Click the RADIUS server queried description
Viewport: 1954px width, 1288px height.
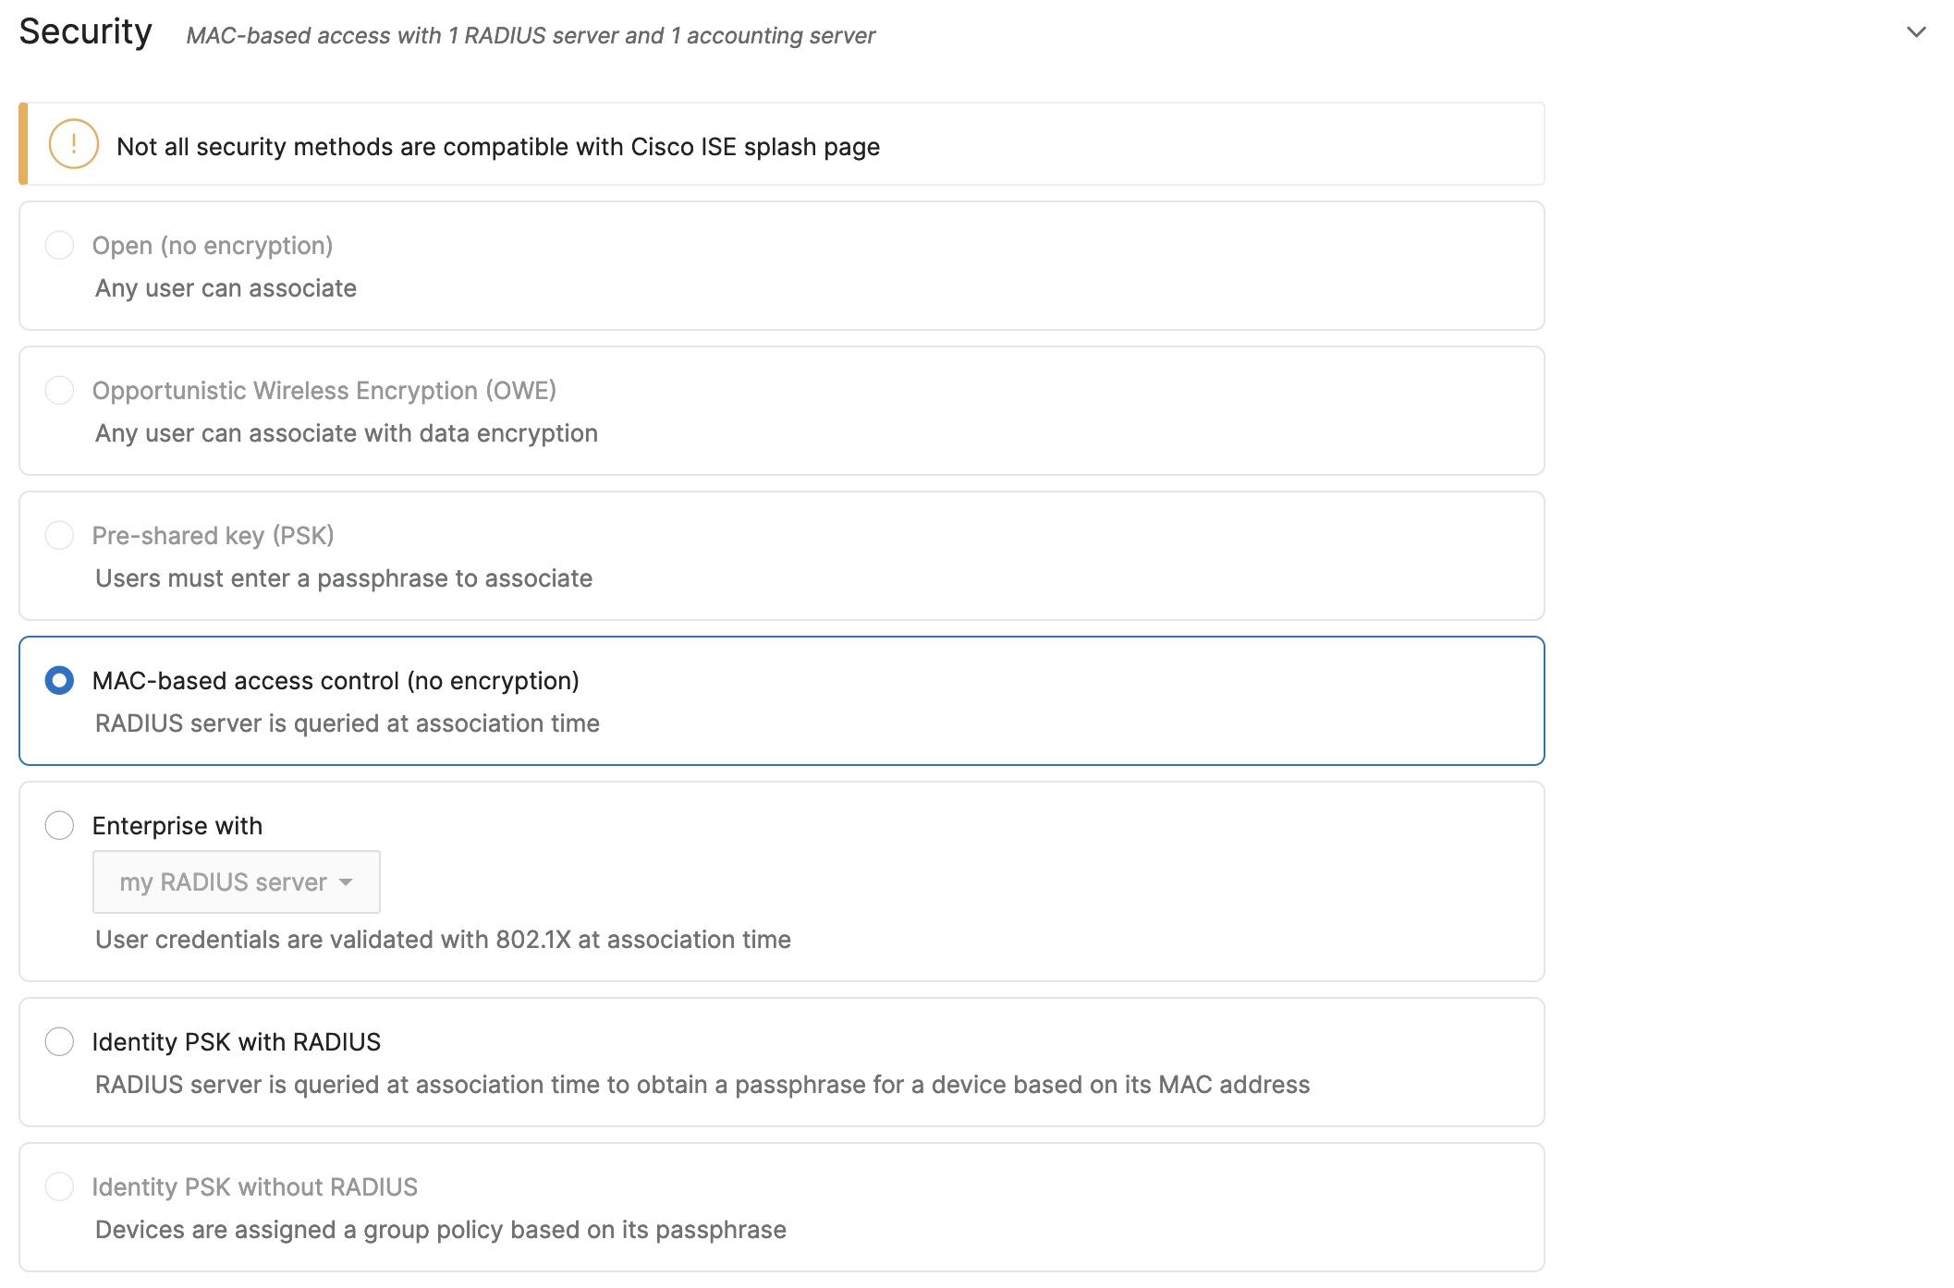347,723
